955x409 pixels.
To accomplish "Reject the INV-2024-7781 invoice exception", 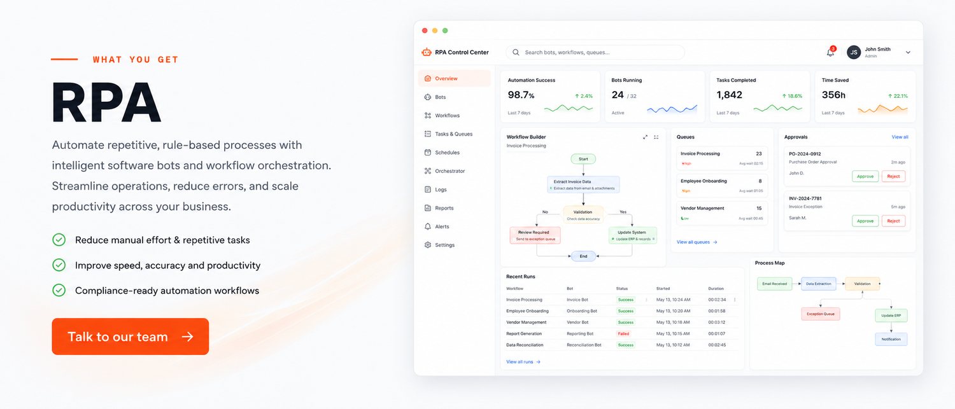I will coord(893,221).
